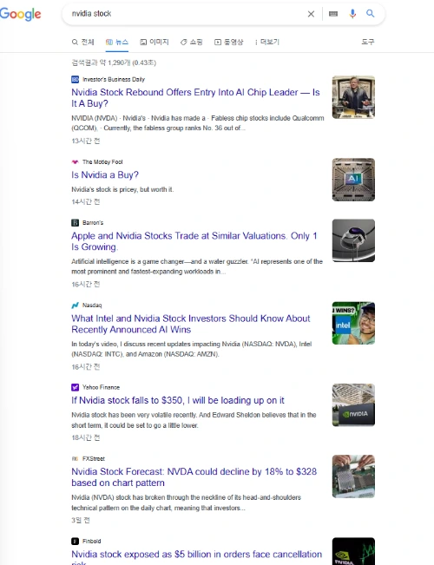Click the '18시간 전' timestamp
Image resolution: width=434 pixels, height=565 pixels.
point(85,437)
